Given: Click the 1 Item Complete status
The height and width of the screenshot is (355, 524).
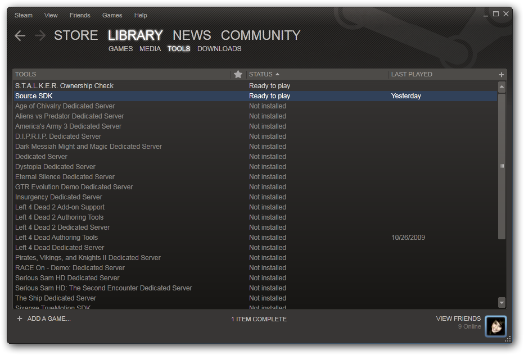Looking at the screenshot, I should click(259, 319).
